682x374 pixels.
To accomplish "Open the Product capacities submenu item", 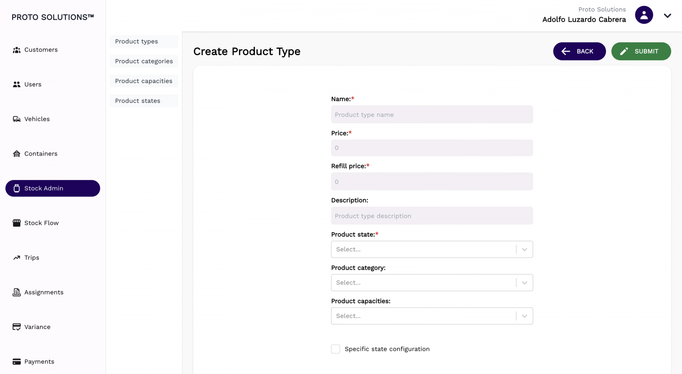I will tap(144, 81).
